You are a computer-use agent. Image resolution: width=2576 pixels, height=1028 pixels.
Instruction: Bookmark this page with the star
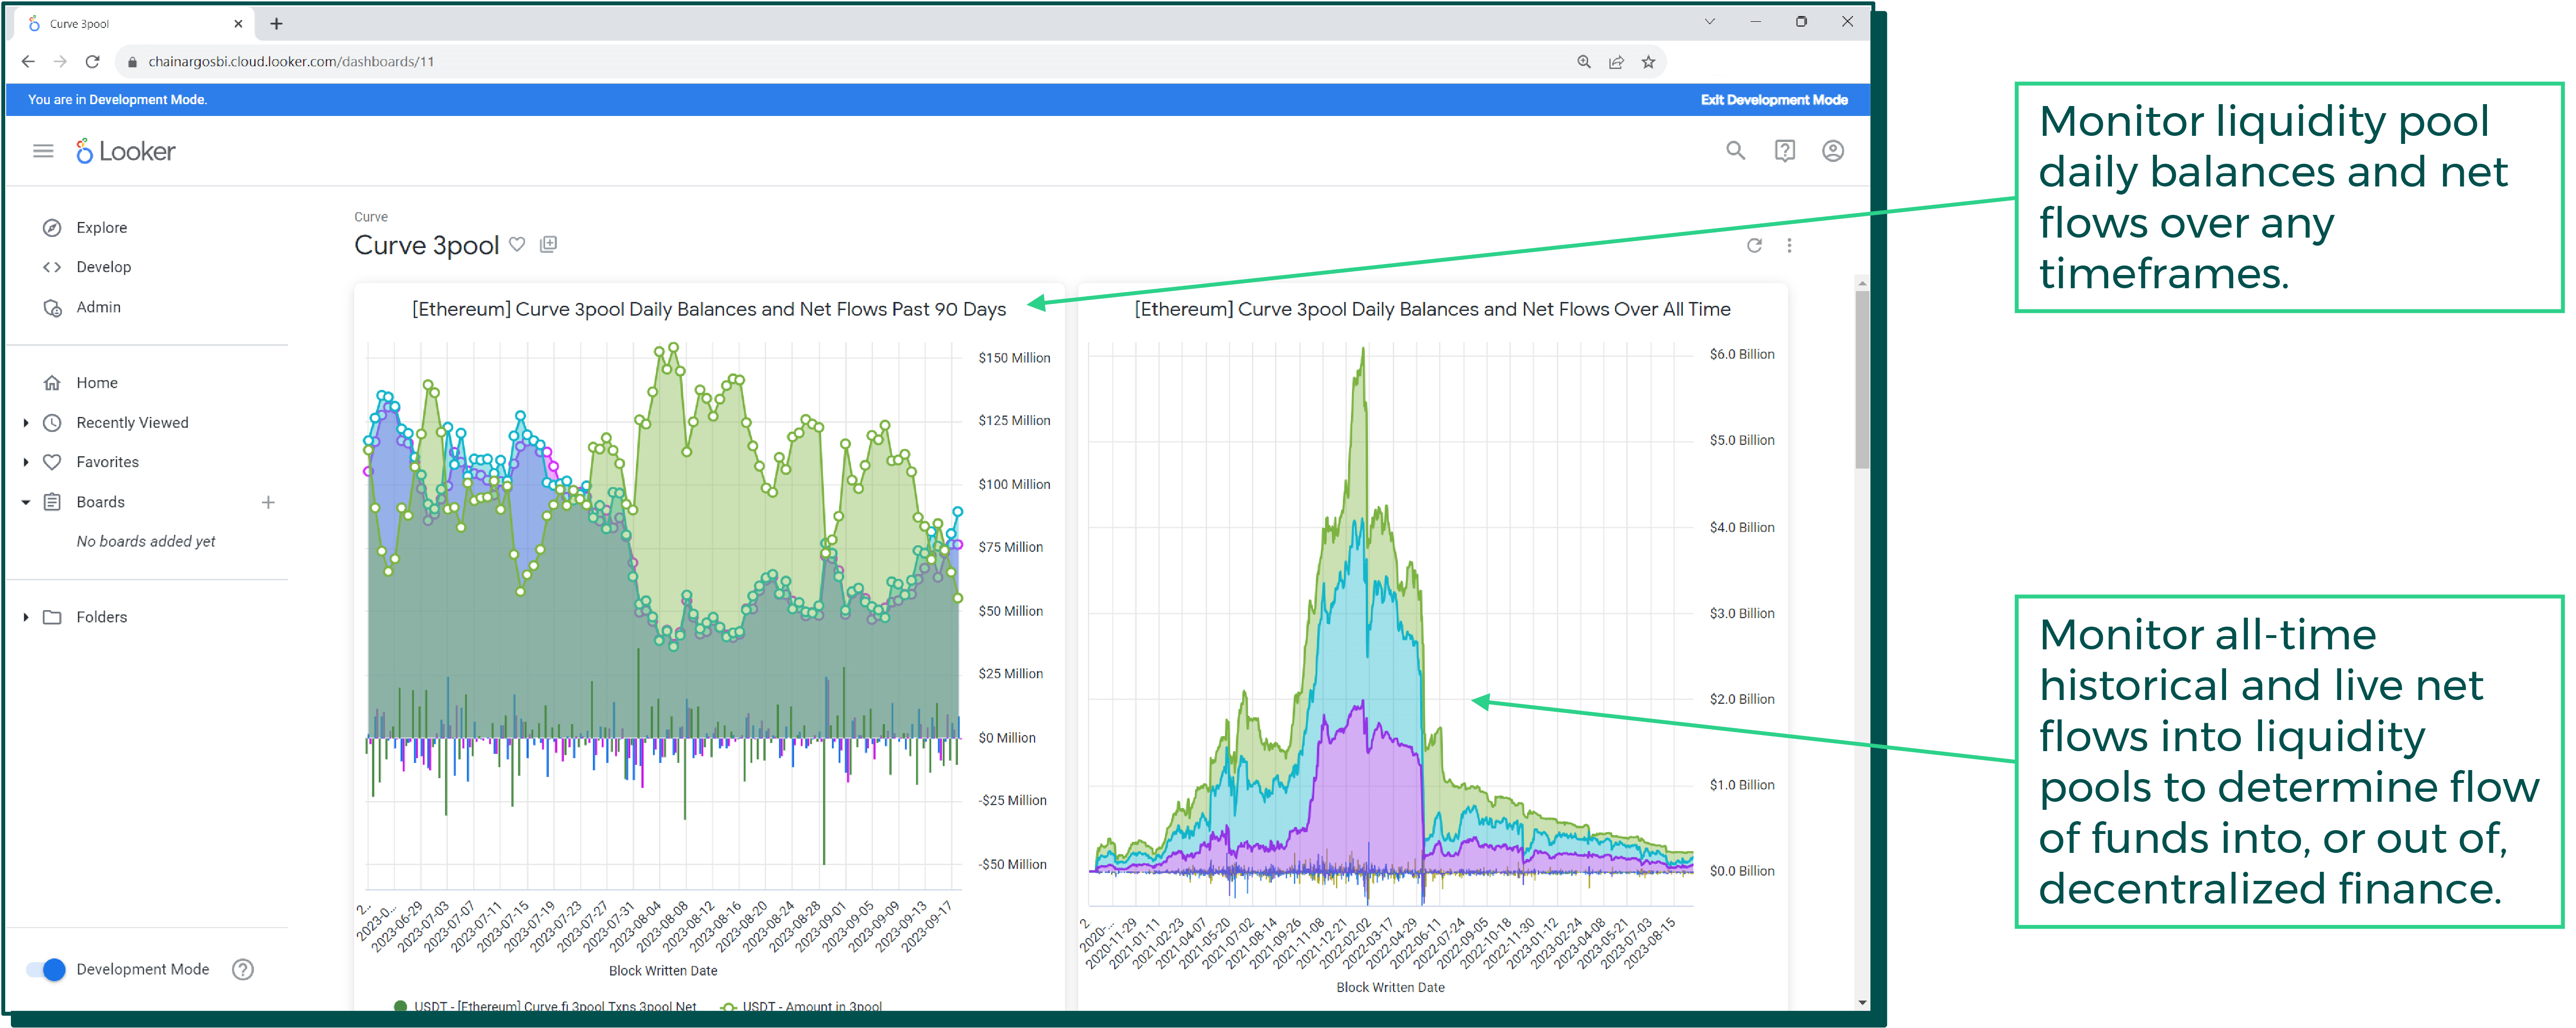pyautogui.click(x=1648, y=62)
